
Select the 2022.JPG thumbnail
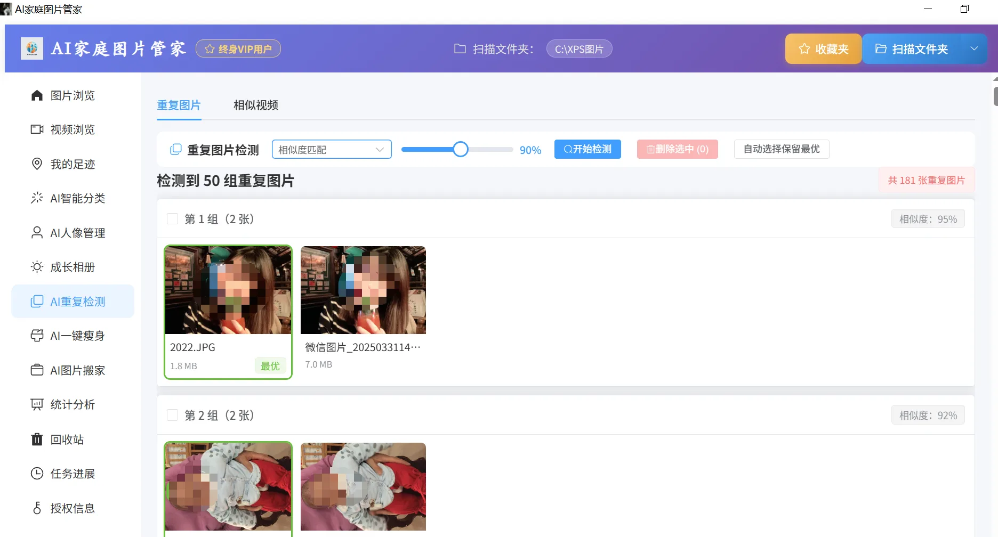(x=228, y=290)
